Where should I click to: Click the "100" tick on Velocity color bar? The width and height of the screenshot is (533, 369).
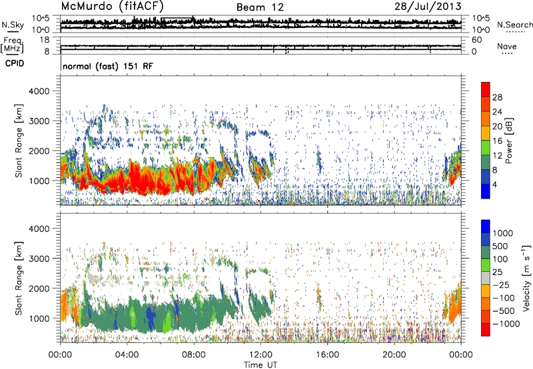tap(500, 259)
